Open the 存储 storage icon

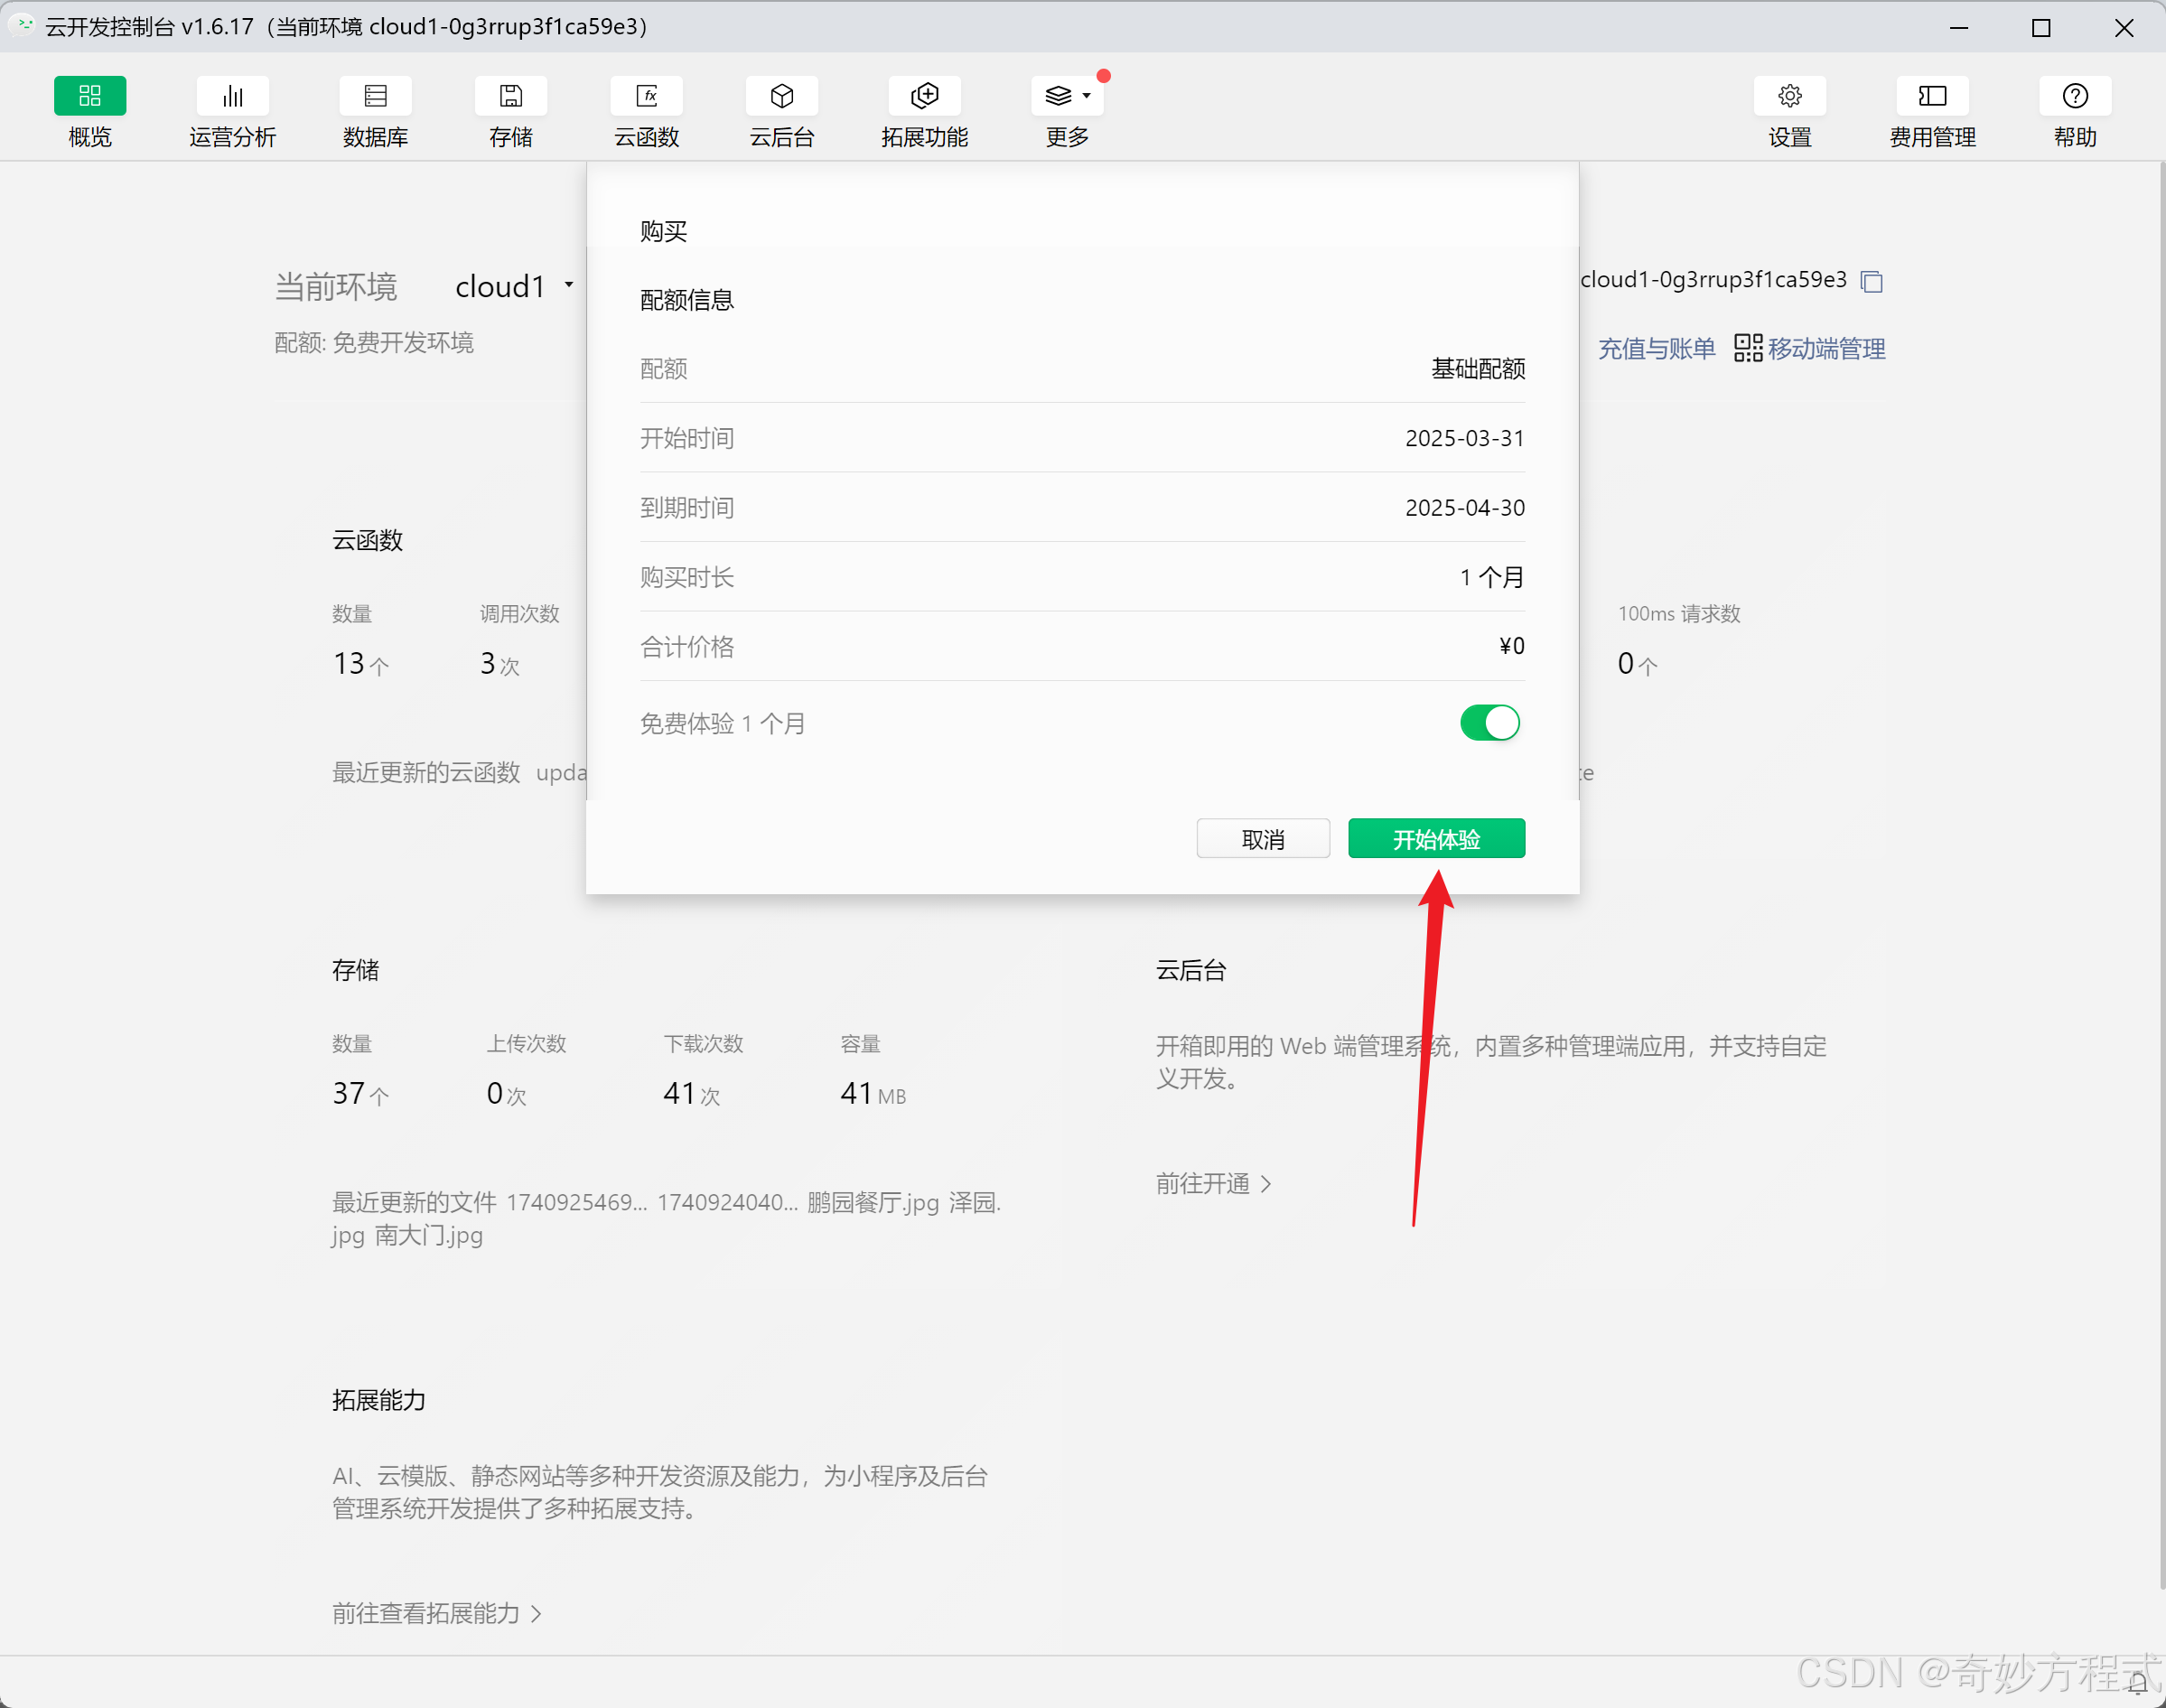511,96
